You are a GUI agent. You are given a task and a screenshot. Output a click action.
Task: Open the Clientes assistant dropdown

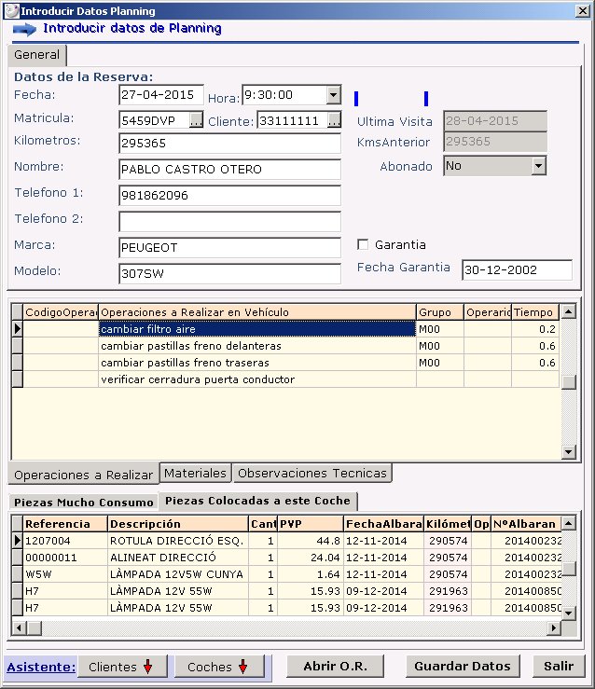click(122, 667)
